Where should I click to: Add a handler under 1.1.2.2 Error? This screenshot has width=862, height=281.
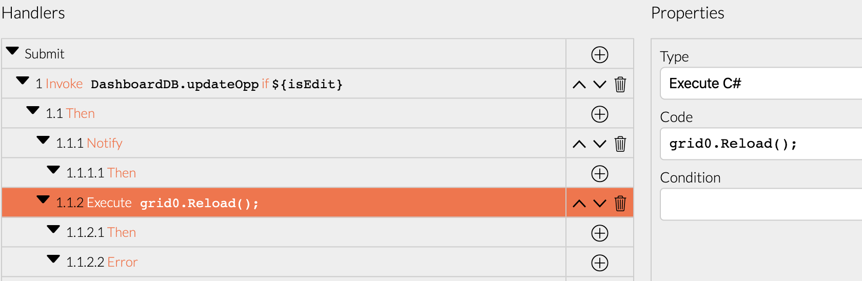(599, 263)
